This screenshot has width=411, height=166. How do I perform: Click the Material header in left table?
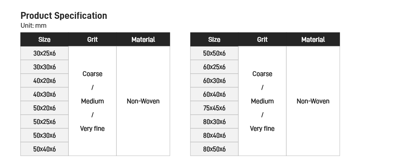click(x=143, y=40)
